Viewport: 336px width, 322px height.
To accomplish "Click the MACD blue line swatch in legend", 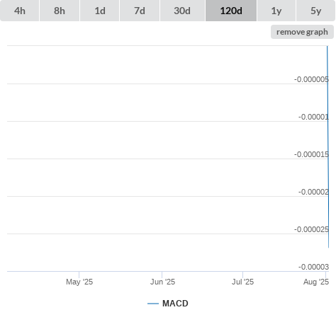I will [x=153, y=304].
